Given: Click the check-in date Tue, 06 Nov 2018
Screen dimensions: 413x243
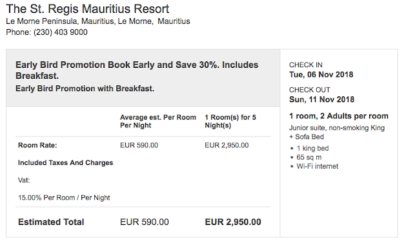Looking at the screenshot, I should pos(321,75).
